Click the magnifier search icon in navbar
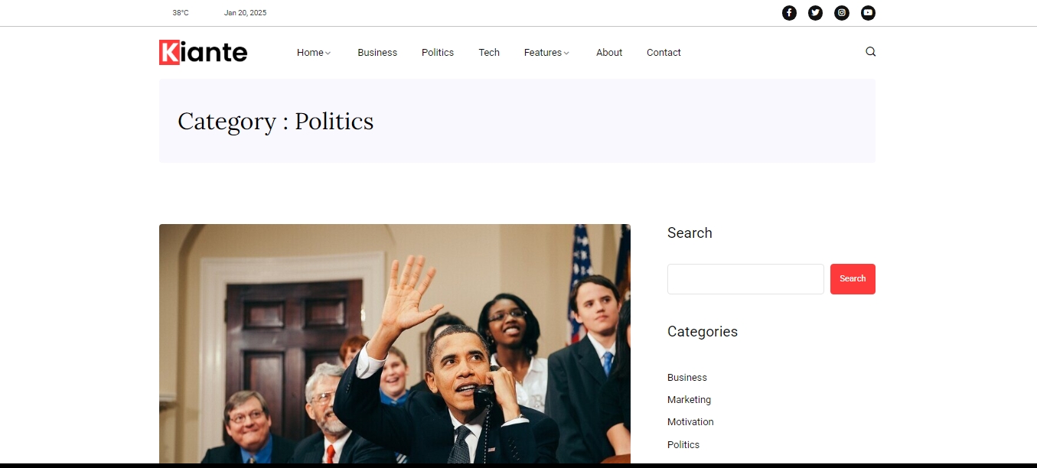Screen dimensions: 1037x468 [x=870, y=52]
